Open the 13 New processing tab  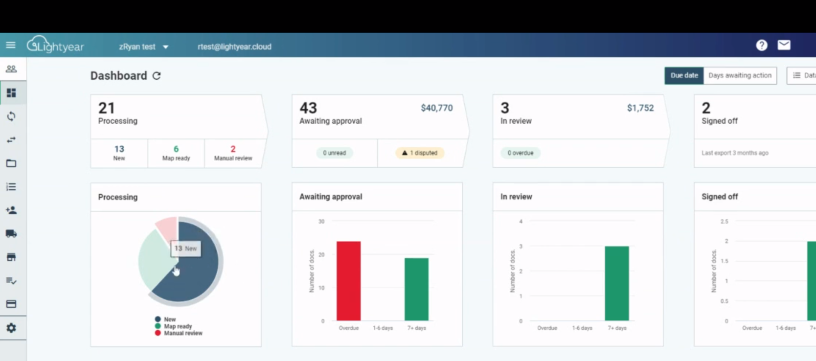tap(119, 153)
